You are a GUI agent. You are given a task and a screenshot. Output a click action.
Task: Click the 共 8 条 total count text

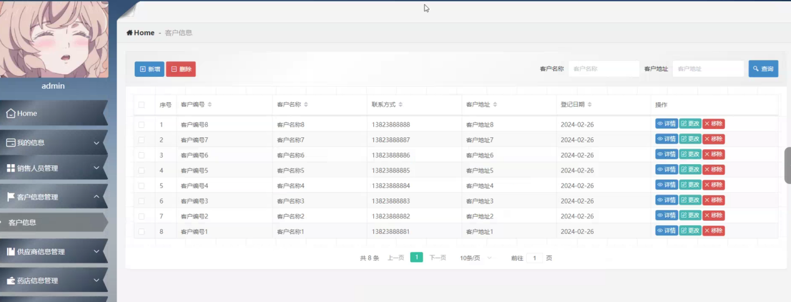click(x=370, y=258)
